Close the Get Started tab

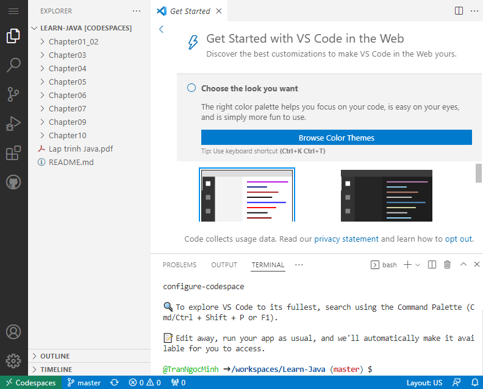219,11
